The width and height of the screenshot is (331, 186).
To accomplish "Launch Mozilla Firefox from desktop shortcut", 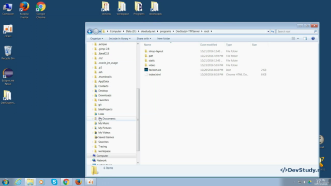I will coord(24,10).
